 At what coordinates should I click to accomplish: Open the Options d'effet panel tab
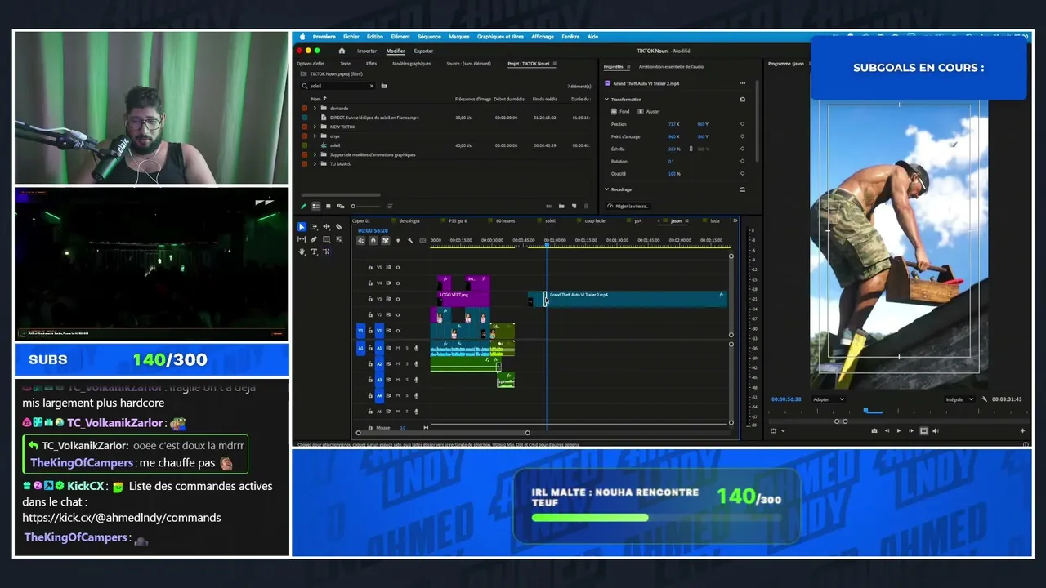pyautogui.click(x=311, y=64)
